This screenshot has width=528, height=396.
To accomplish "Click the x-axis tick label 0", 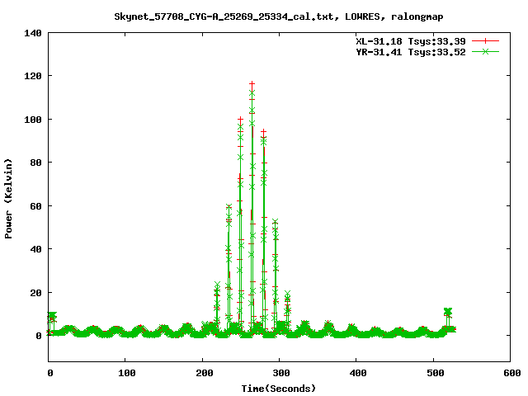I will coord(49,373).
